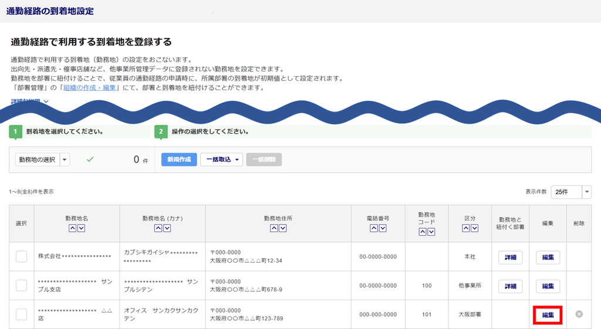Tick checkbox for 大阪部署 △△店 row

22,314
